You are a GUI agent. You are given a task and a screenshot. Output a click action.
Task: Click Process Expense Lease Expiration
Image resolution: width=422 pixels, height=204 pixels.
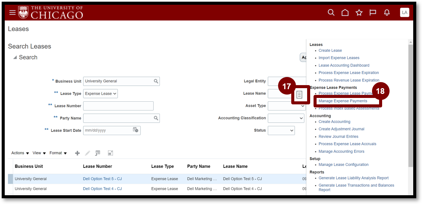pyautogui.click(x=349, y=73)
